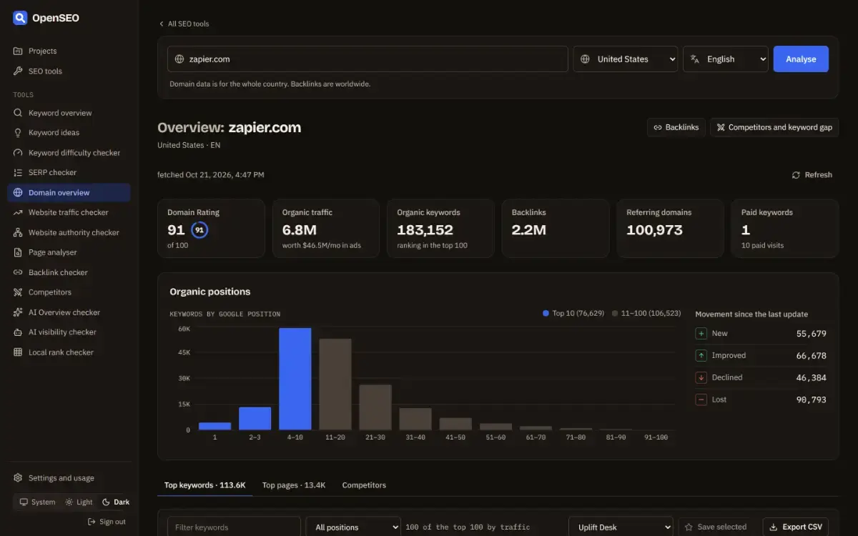Click the 11–20 position bar in chart

pyautogui.click(x=335, y=384)
